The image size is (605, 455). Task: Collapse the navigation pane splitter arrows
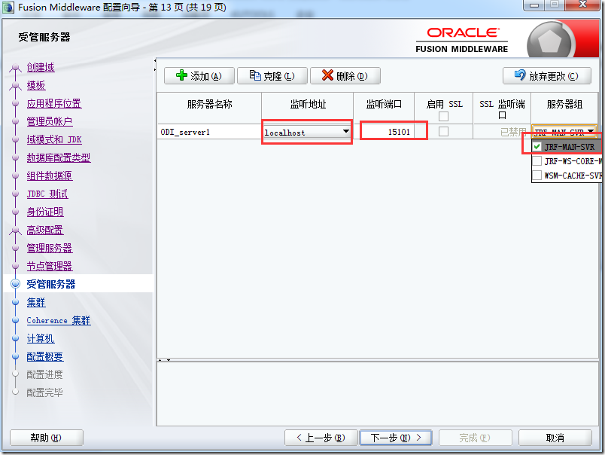pyautogui.click(x=155, y=65)
